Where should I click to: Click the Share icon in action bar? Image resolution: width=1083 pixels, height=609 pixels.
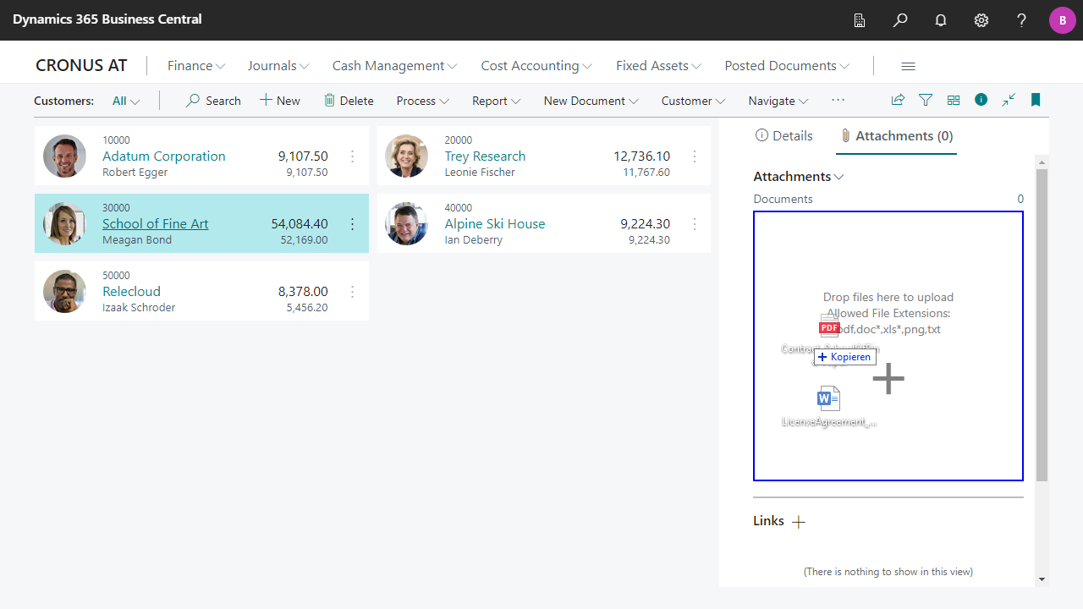[898, 100]
